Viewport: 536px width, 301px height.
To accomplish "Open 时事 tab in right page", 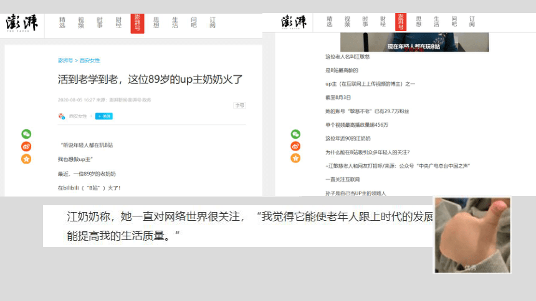I will 365,22.
